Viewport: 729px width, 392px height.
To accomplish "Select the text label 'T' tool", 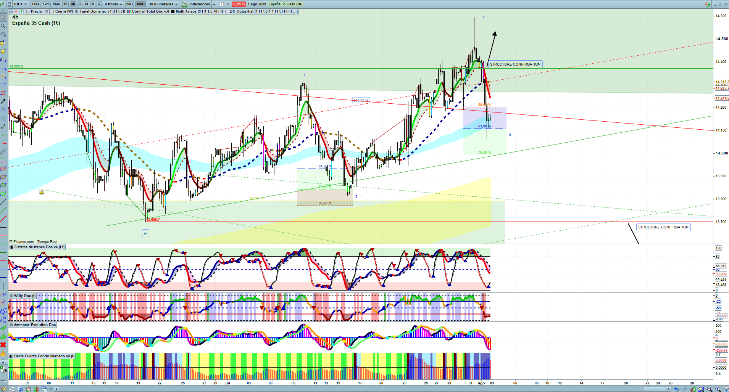I will [x=3, y=110].
